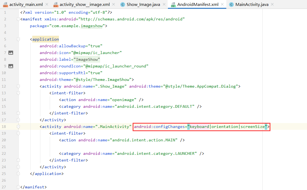Viewport: 307px width, 190px height.
Task: Collapse the intent-filter fold on line 13
Action: [x=18, y=93]
